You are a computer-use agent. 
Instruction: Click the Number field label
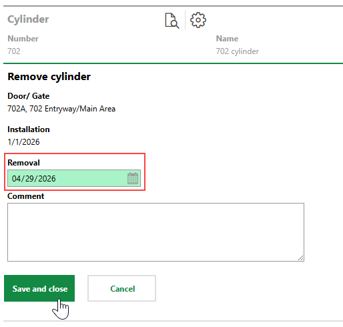[x=23, y=39]
